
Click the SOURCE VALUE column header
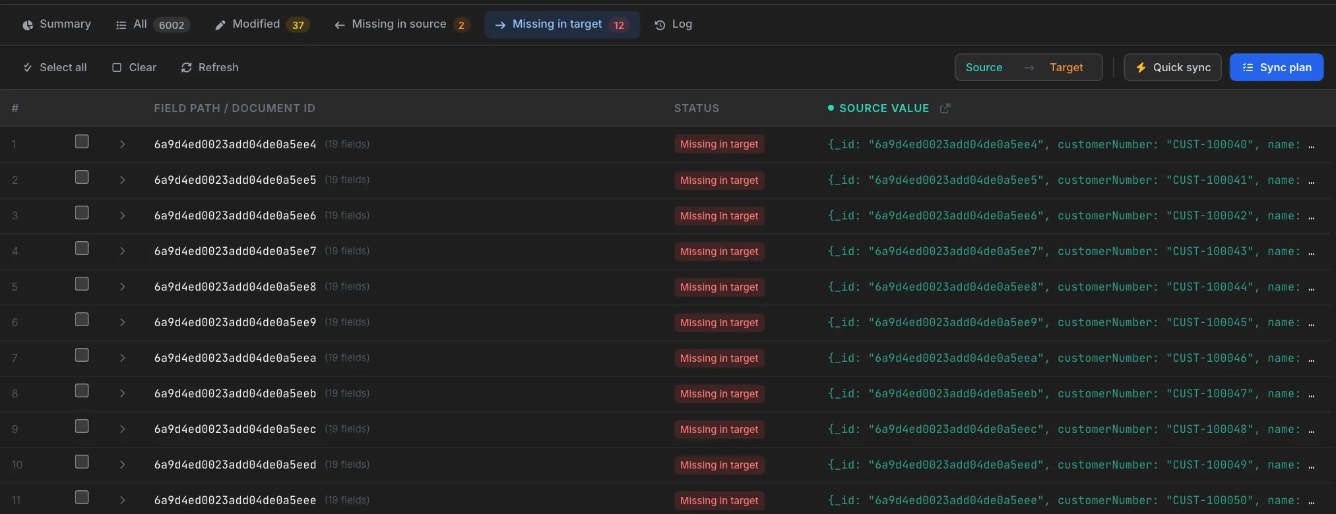pos(884,108)
